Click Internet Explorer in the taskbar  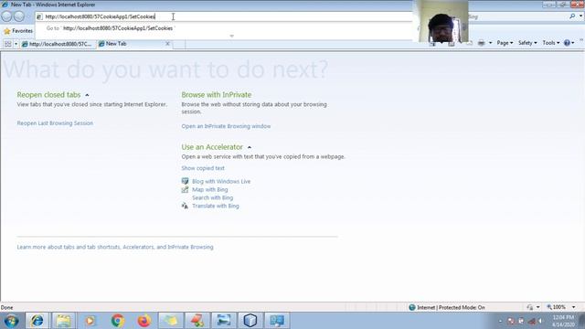click(x=37, y=321)
